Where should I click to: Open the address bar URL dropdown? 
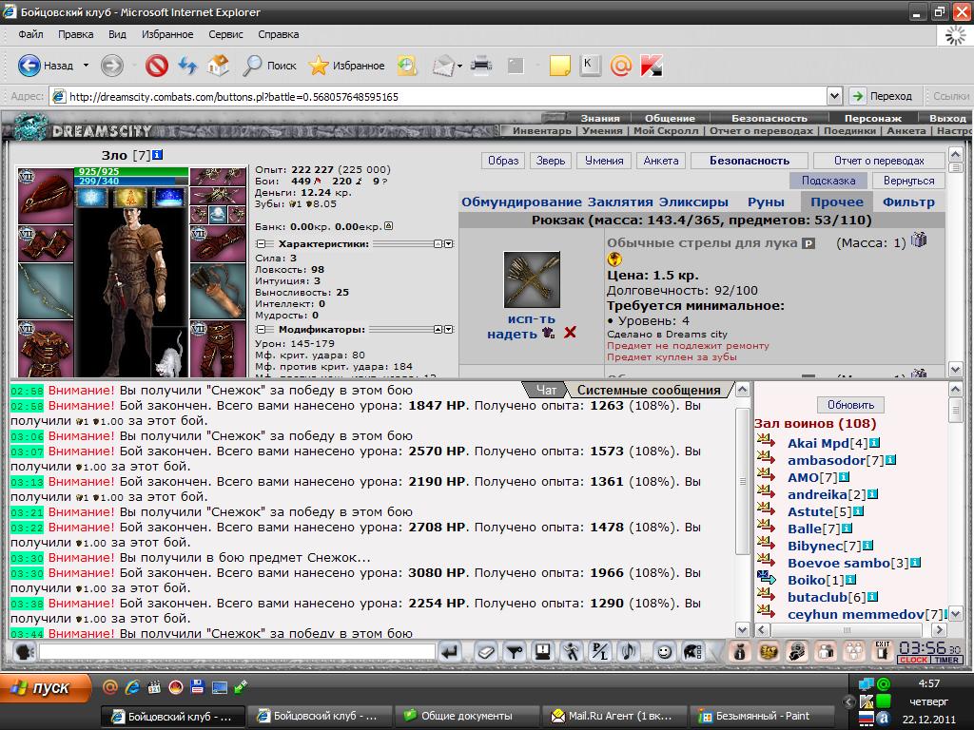pyautogui.click(x=834, y=96)
